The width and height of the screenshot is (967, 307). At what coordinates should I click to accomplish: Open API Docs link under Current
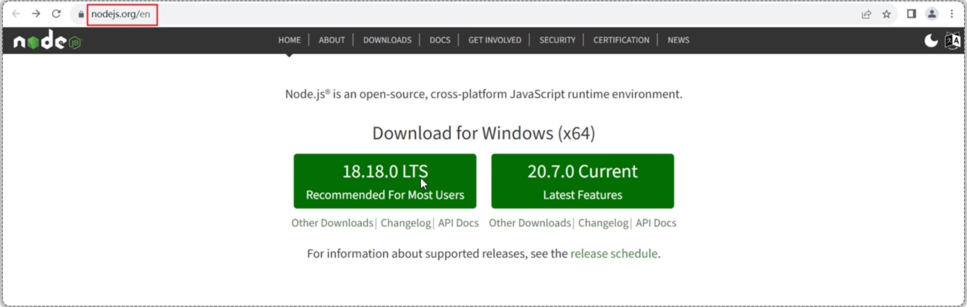(x=656, y=223)
